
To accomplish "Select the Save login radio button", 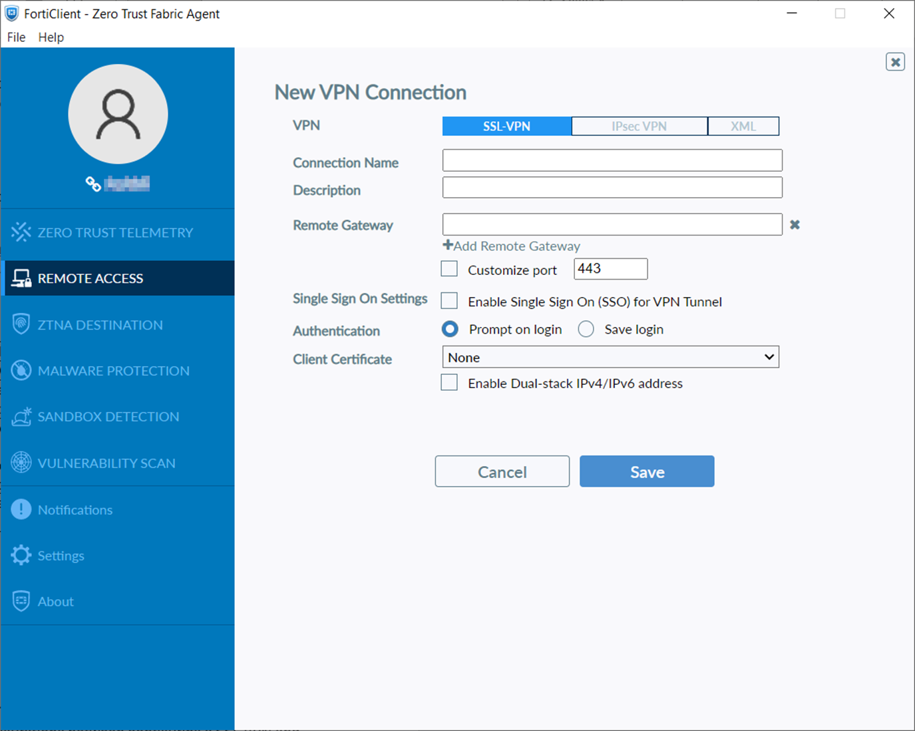I will (x=586, y=329).
